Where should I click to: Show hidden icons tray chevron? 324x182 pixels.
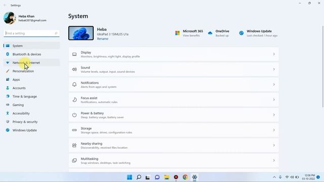(x=274, y=177)
